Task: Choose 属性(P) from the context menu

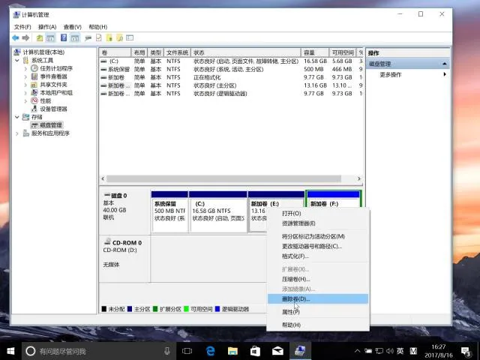Action: tap(318, 312)
